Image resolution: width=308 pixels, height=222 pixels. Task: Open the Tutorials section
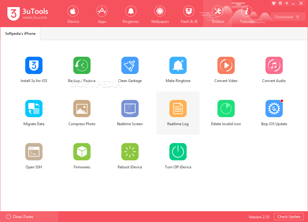click(247, 14)
